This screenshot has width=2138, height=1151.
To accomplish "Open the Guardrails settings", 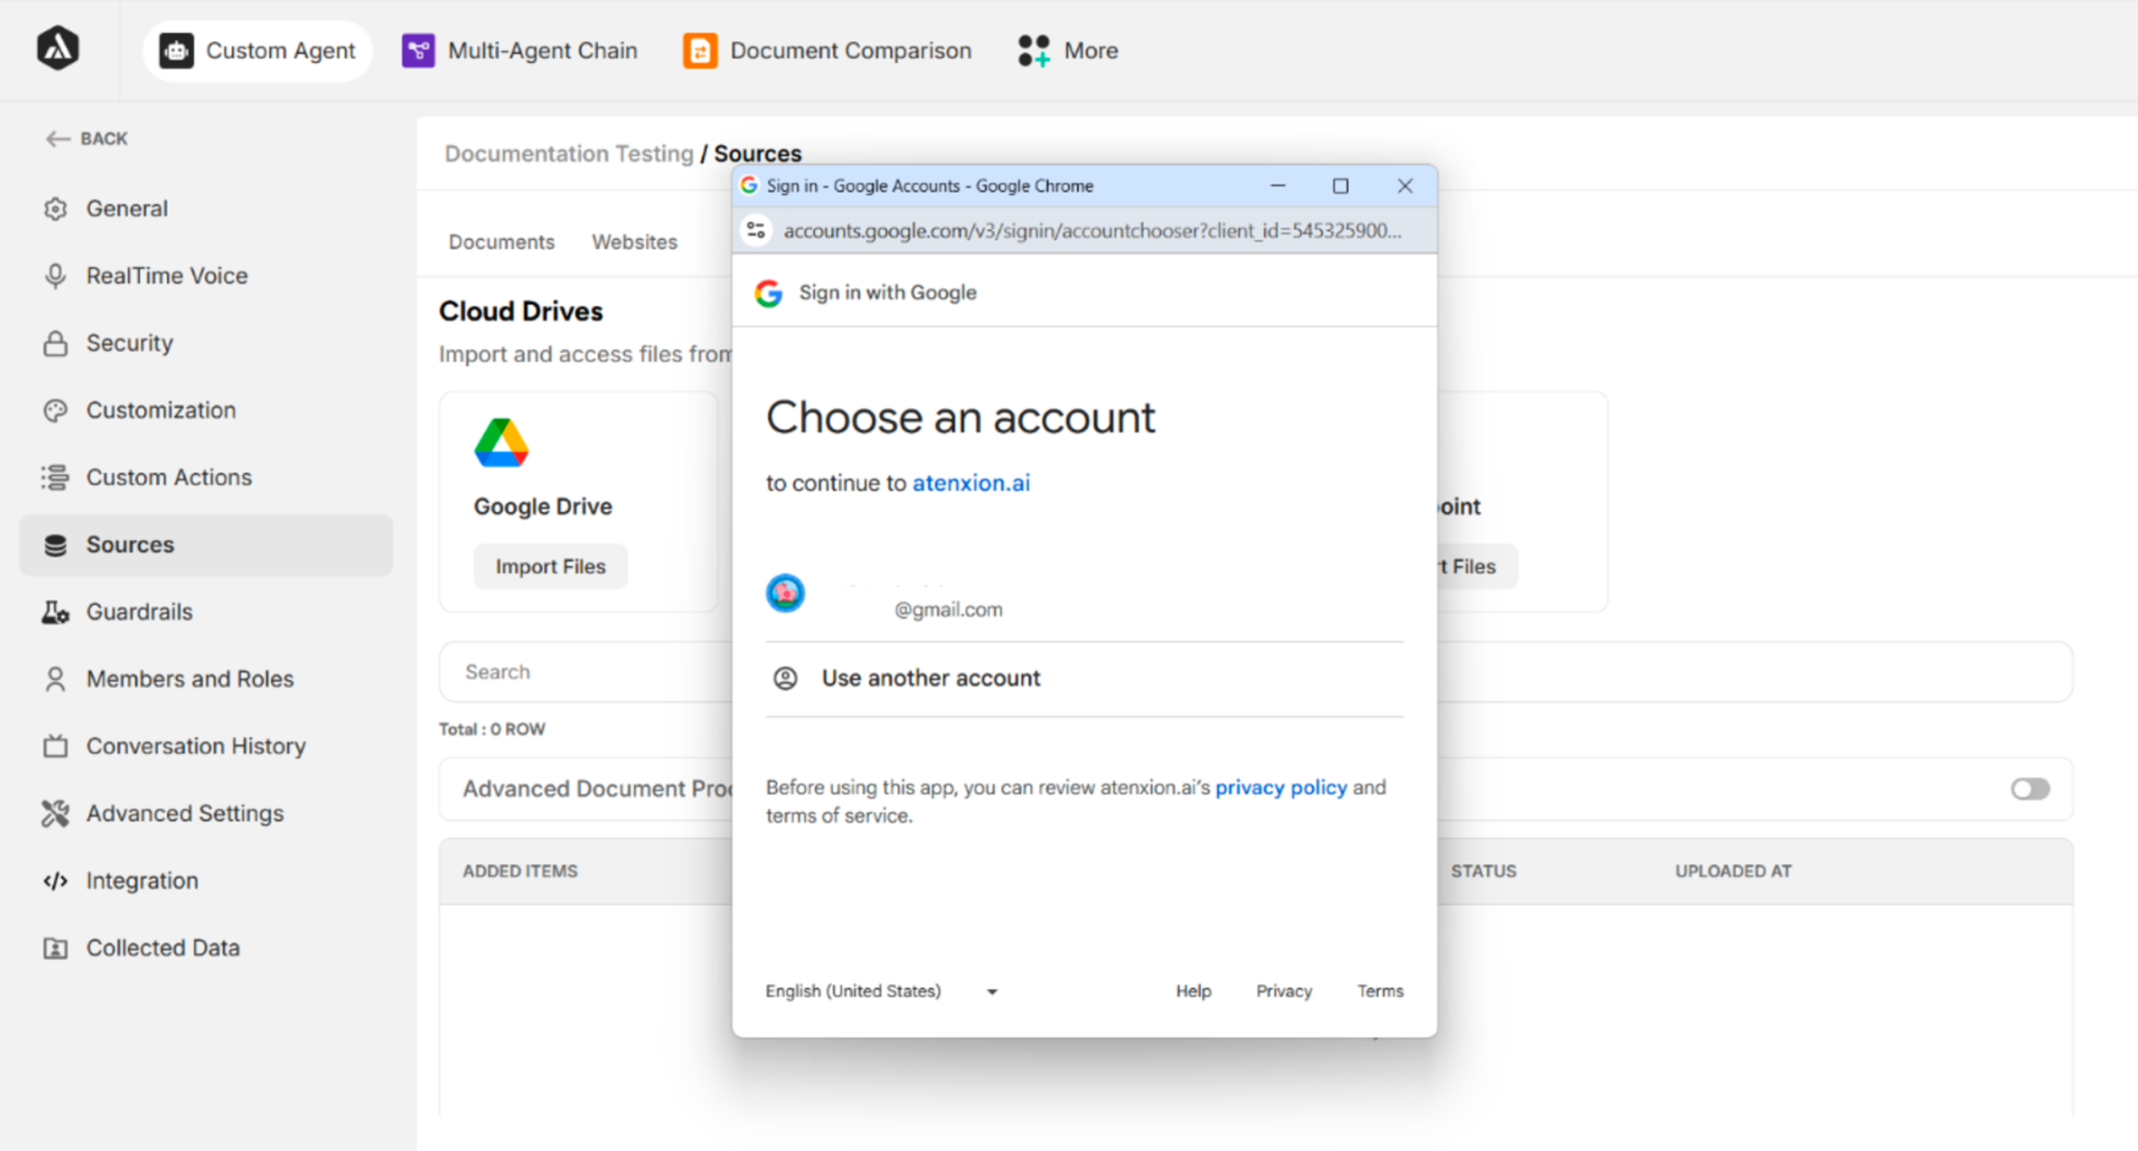I will click(x=139, y=612).
